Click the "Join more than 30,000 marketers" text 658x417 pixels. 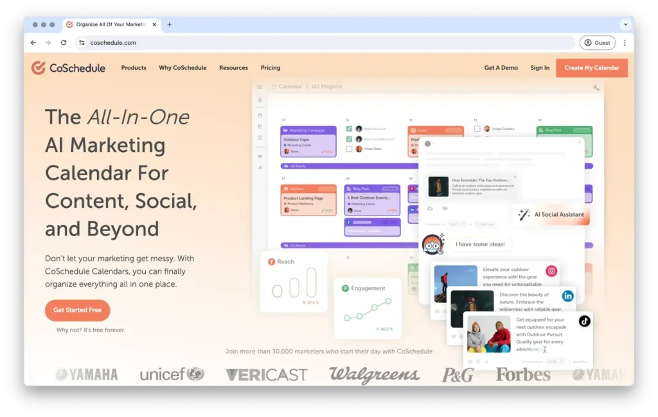328,352
